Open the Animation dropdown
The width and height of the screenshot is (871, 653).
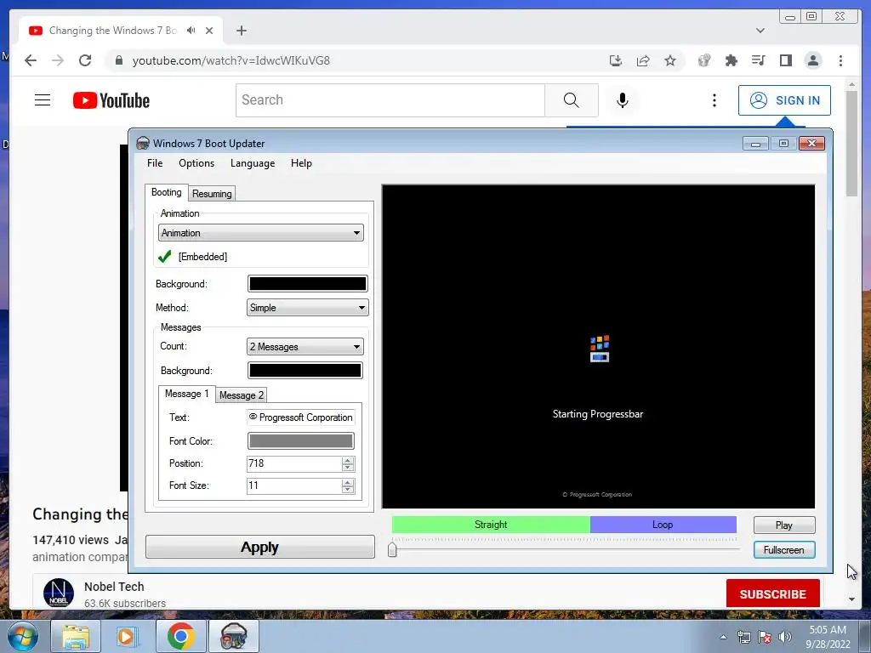click(x=260, y=233)
